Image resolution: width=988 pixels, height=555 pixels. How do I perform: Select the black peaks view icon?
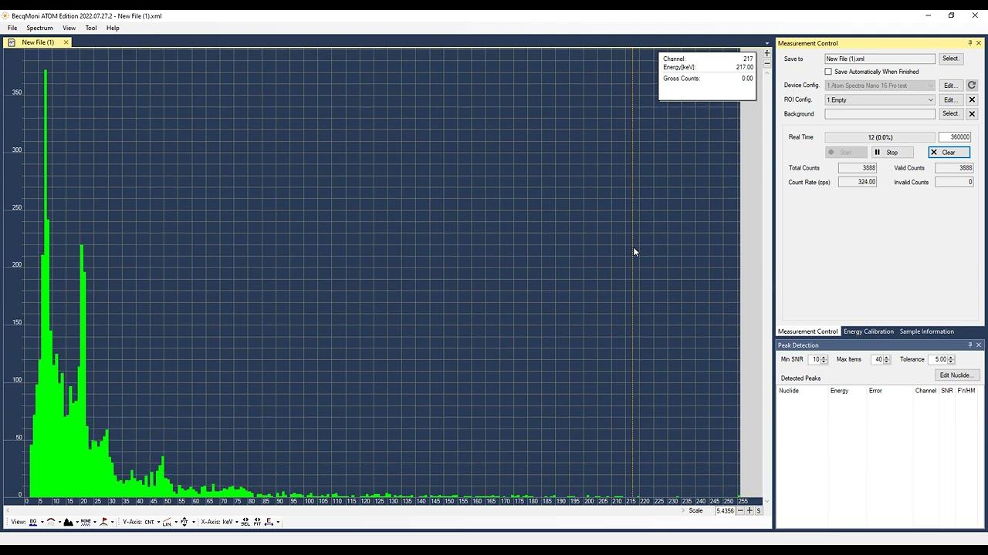68,522
